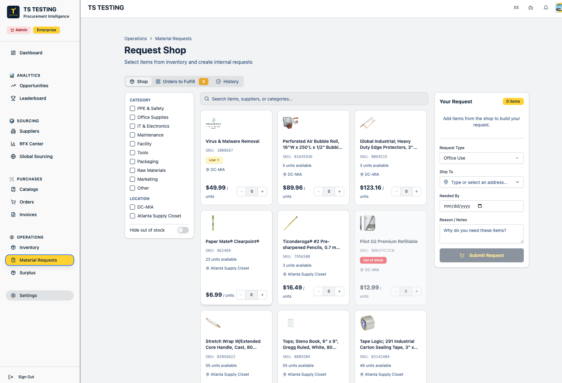
Task: Click the Sign Out icon
Action: (11, 377)
